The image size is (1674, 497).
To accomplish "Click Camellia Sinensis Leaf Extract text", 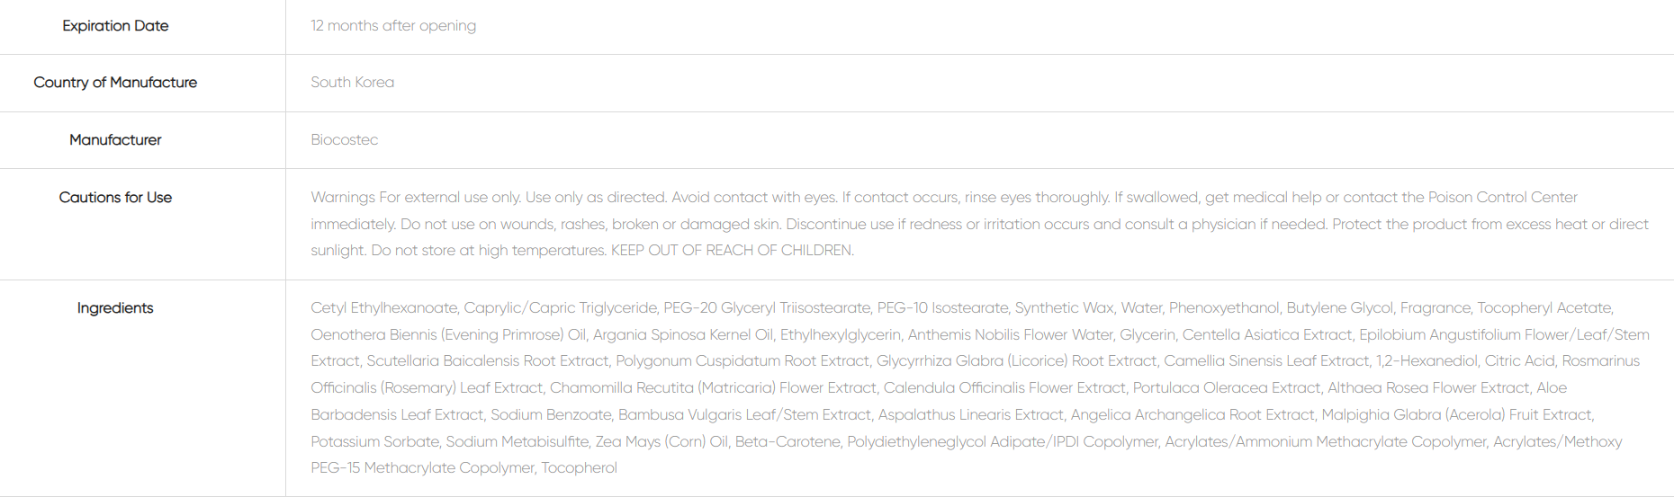I will click(1266, 361).
